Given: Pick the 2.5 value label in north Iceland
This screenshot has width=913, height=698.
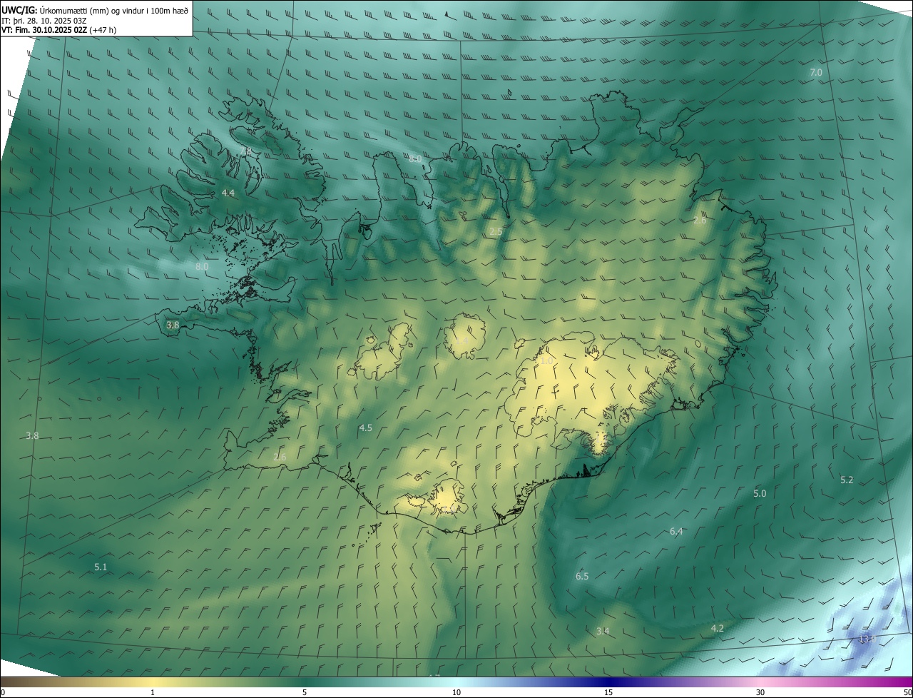Looking at the screenshot, I should tap(496, 232).
